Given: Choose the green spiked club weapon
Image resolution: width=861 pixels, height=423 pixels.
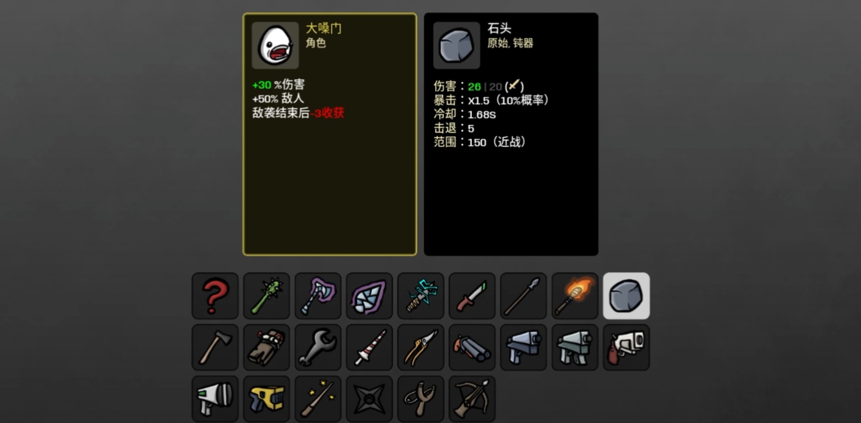Looking at the screenshot, I should coord(266,295).
